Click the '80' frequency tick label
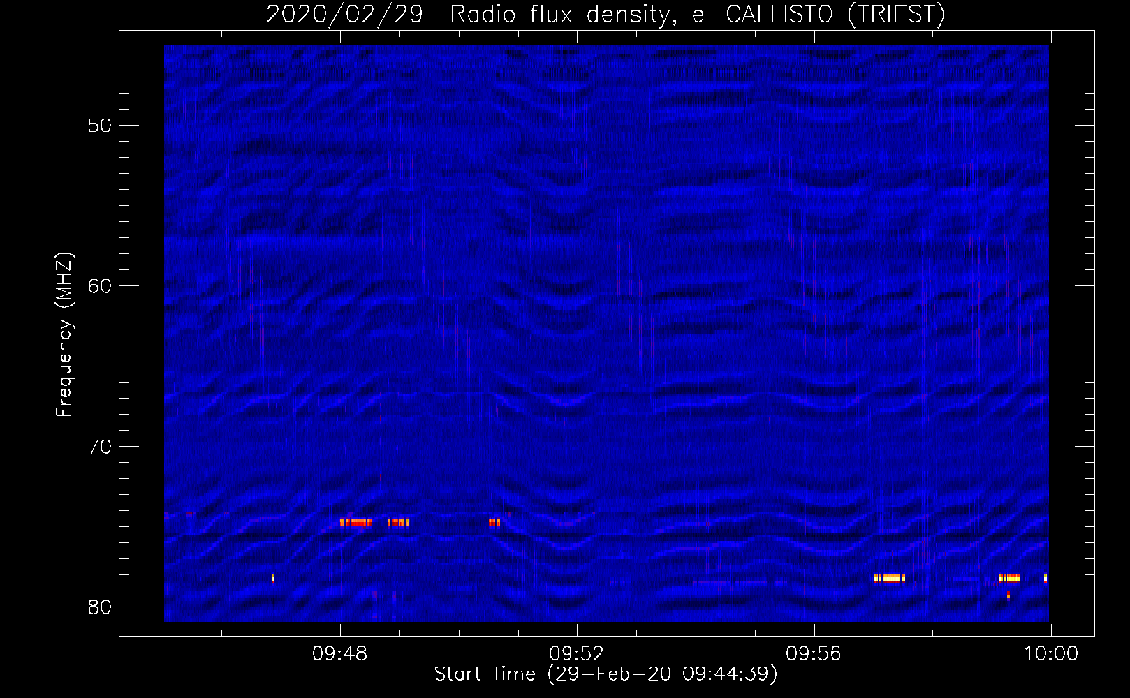1130x698 pixels. tap(100, 607)
